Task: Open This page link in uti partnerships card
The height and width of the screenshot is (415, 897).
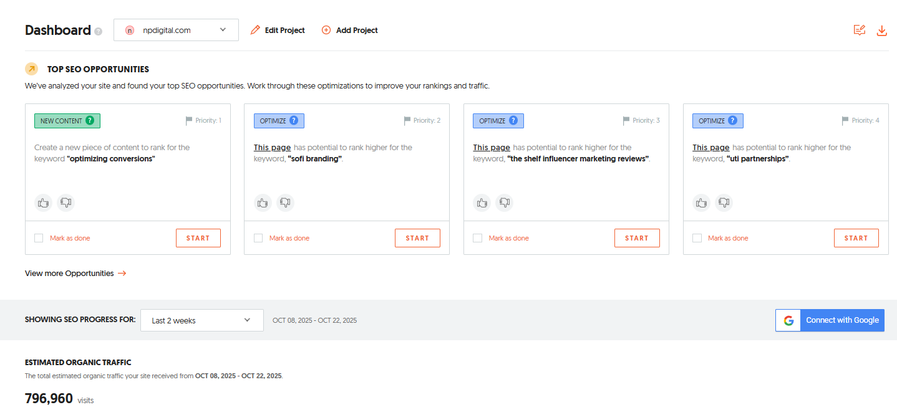Action: 711,148
